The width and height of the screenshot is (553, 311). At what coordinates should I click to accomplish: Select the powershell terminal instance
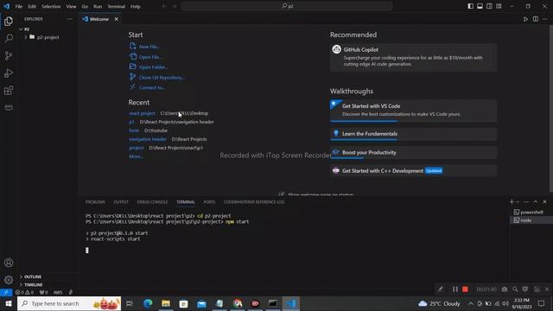pyautogui.click(x=531, y=212)
